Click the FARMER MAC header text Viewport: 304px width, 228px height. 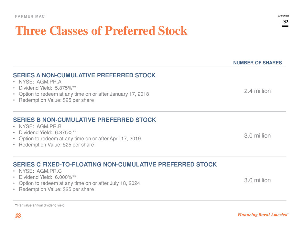[30, 16]
